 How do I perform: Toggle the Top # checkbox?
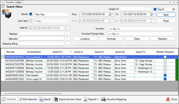[x=155, y=9]
